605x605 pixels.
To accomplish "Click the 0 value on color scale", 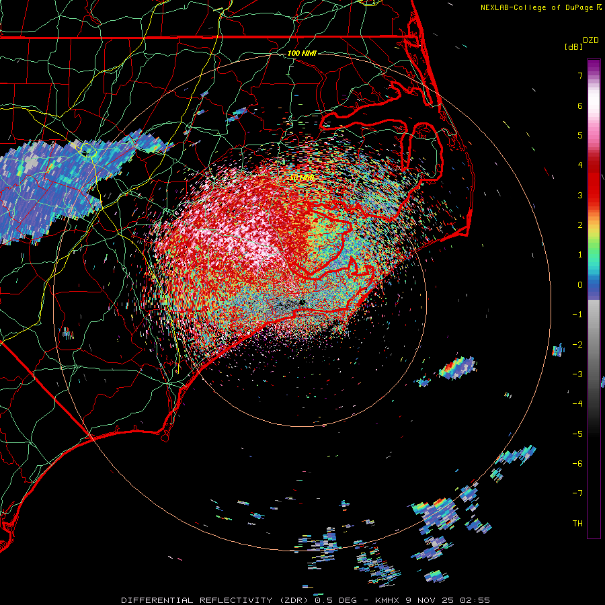I will click(580, 285).
